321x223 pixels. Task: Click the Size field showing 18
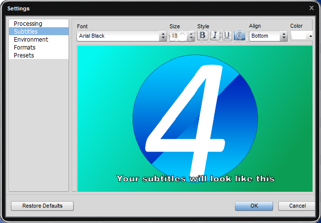(x=179, y=36)
